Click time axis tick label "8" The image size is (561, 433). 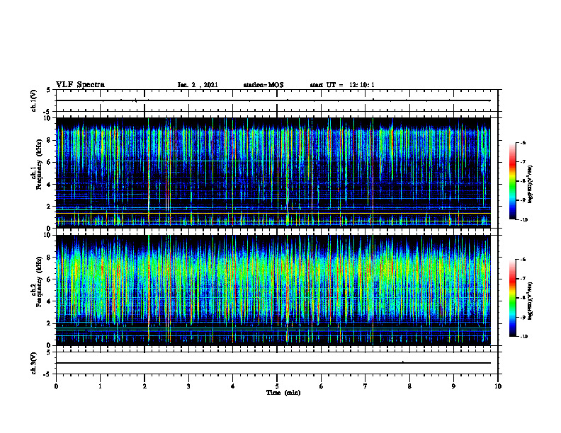pyautogui.click(x=409, y=386)
